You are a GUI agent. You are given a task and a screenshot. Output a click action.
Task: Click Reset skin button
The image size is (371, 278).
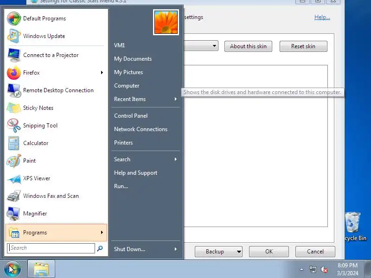coord(303,46)
